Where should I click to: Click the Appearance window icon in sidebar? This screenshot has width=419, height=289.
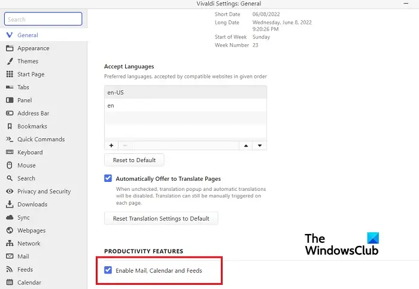point(10,48)
